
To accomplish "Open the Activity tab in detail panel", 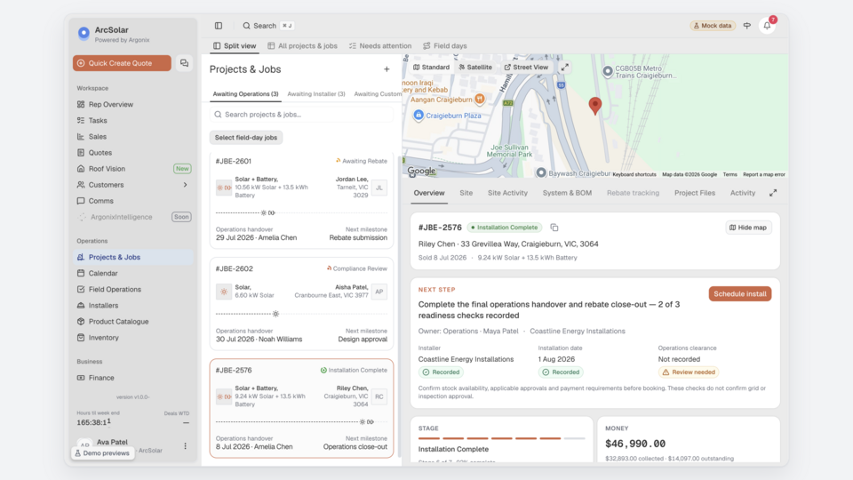I will click(743, 193).
